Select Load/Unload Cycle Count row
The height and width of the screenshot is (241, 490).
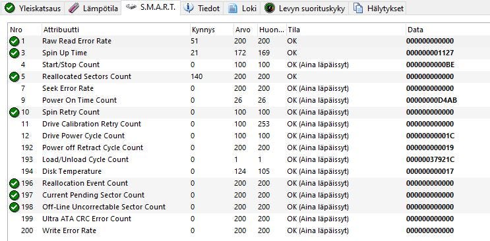(249, 159)
